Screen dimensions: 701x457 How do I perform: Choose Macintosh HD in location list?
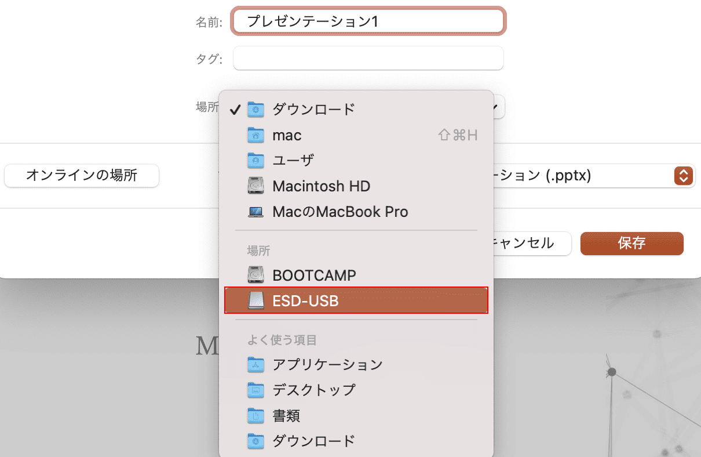click(356, 186)
